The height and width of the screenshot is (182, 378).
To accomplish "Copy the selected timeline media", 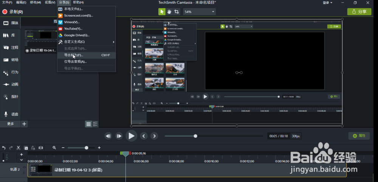I will (26, 148).
